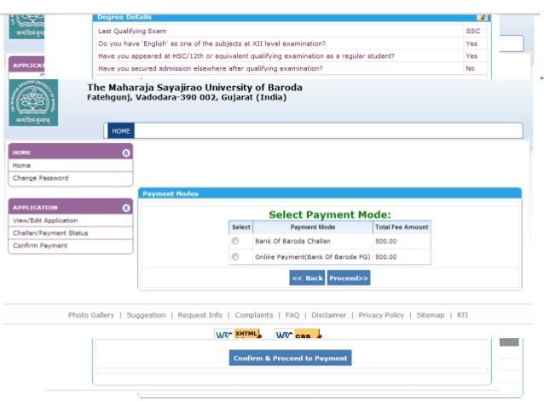Click the Proceed>> button
The height and width of the screenshot is (408, 544).
click(x=349, y=278)
